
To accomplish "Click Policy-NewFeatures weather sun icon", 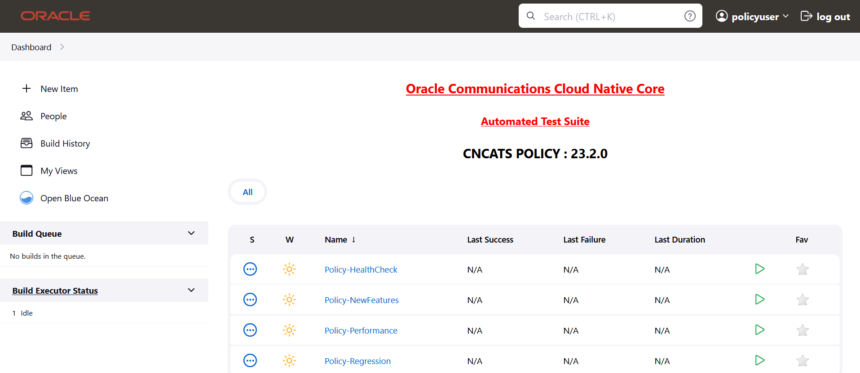I will pos(290,299).
